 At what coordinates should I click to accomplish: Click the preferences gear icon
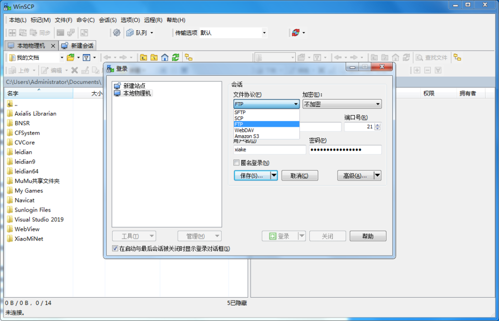coord(115,33)
